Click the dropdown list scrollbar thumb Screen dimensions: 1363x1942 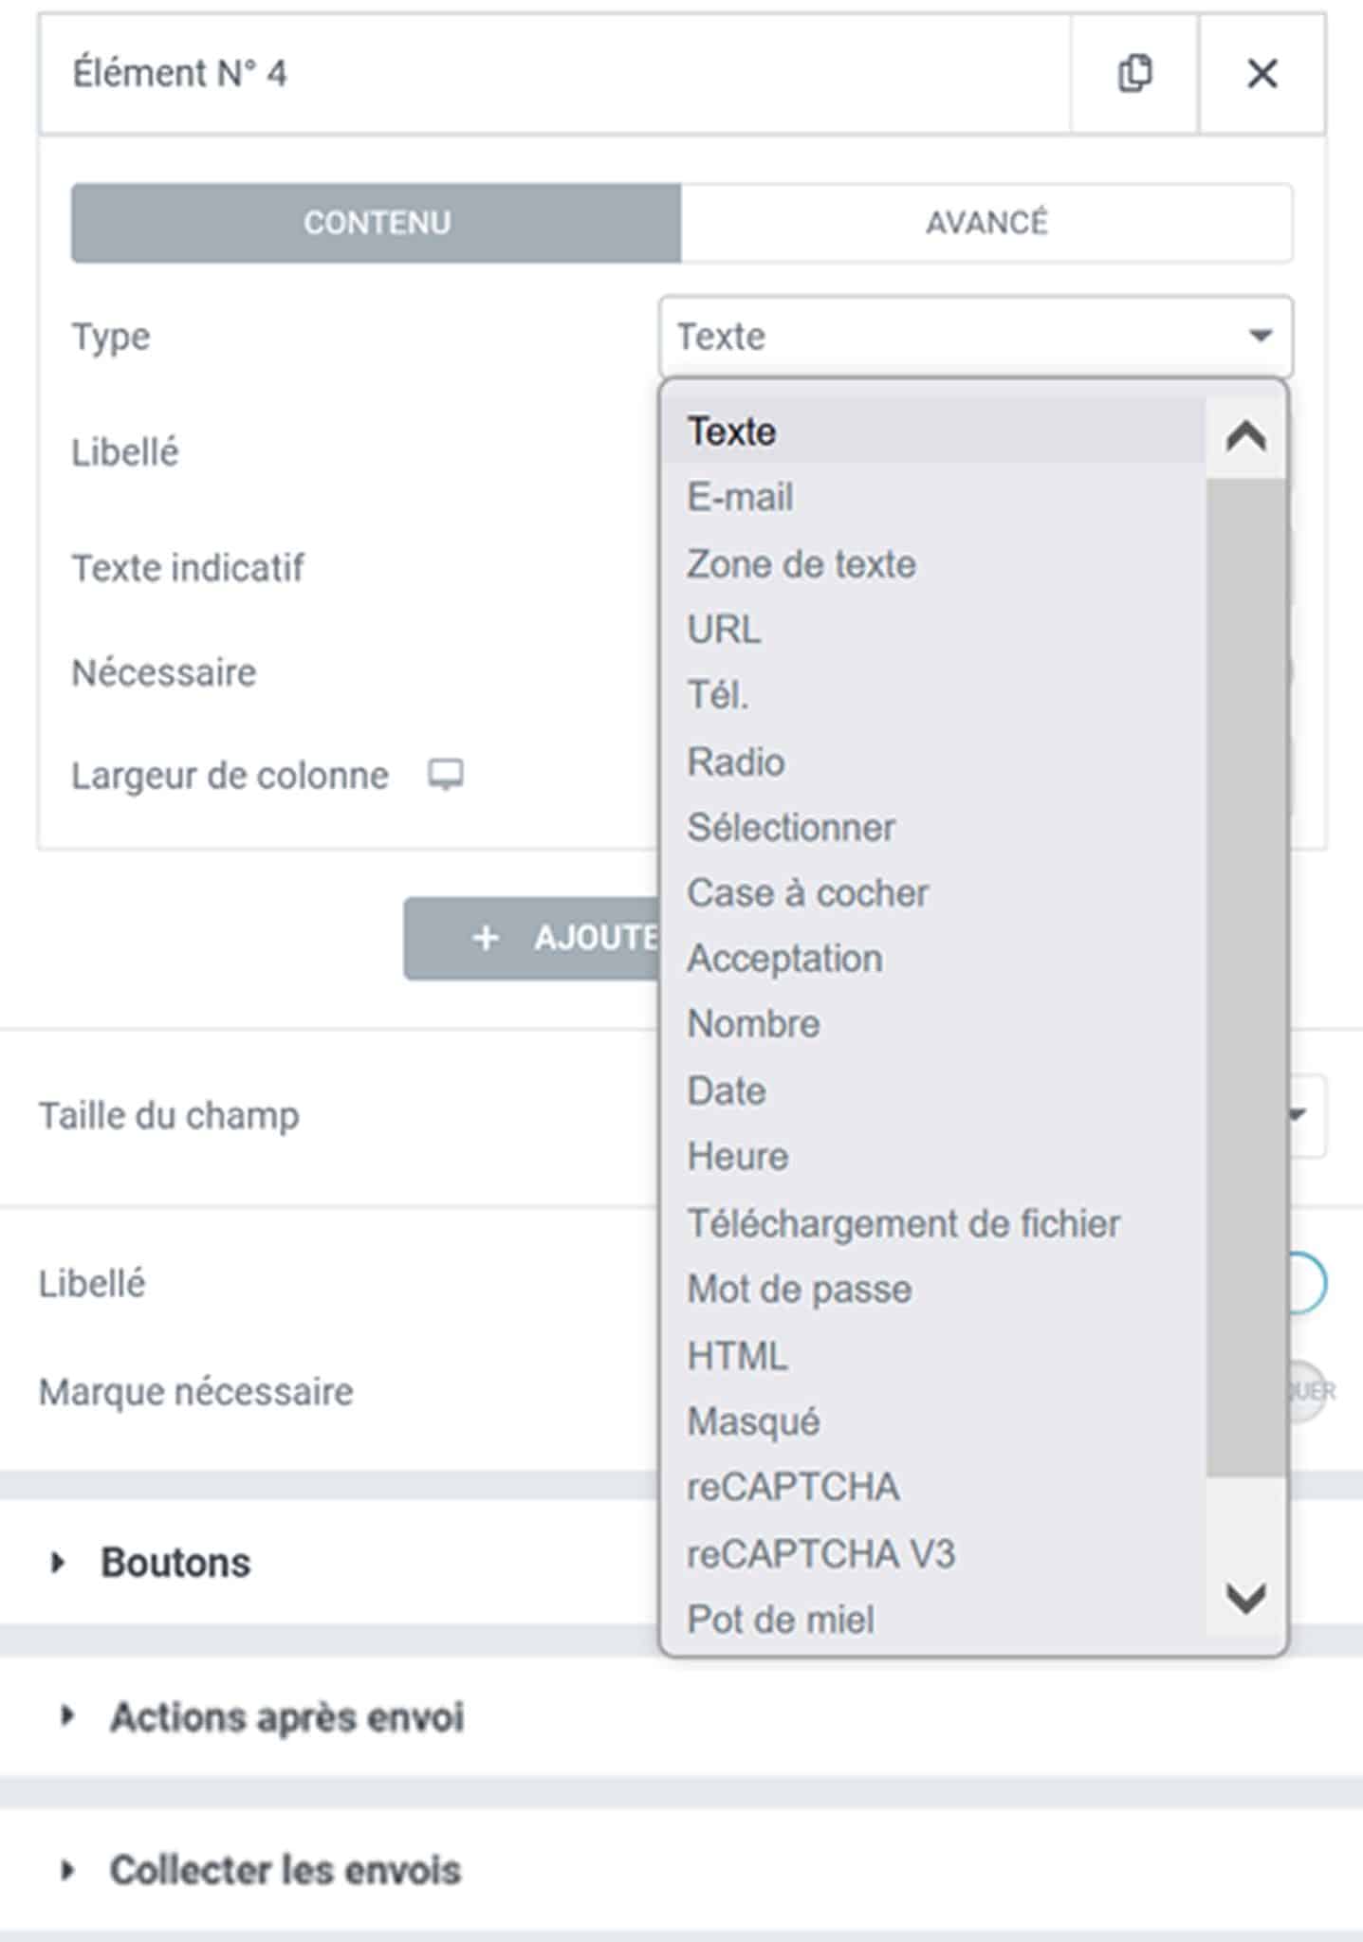click(1245, 978)
